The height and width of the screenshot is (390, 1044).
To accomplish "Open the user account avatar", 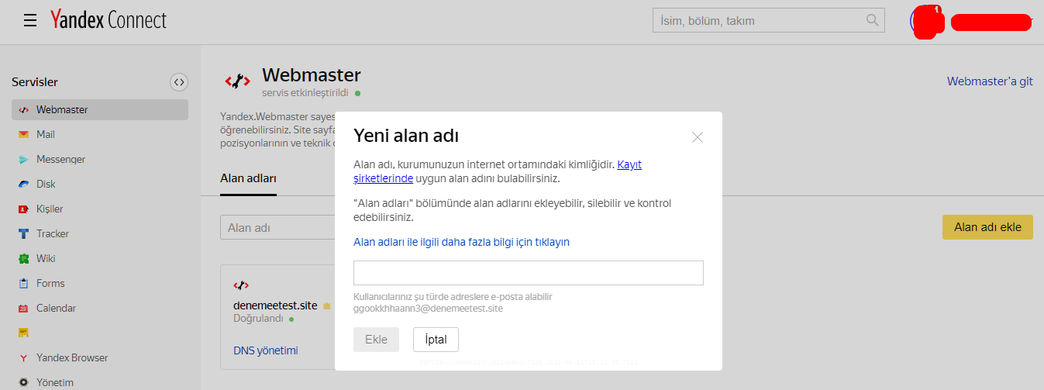I will coord(927,20).
